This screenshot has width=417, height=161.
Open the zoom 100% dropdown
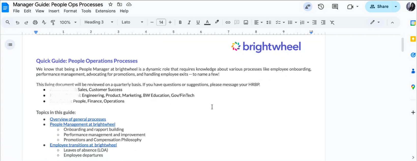68,22
